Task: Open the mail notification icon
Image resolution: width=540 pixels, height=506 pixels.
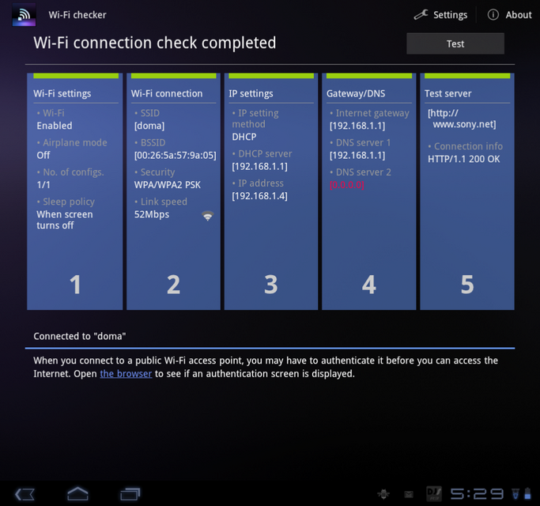Action: click(x=409, y=495)
